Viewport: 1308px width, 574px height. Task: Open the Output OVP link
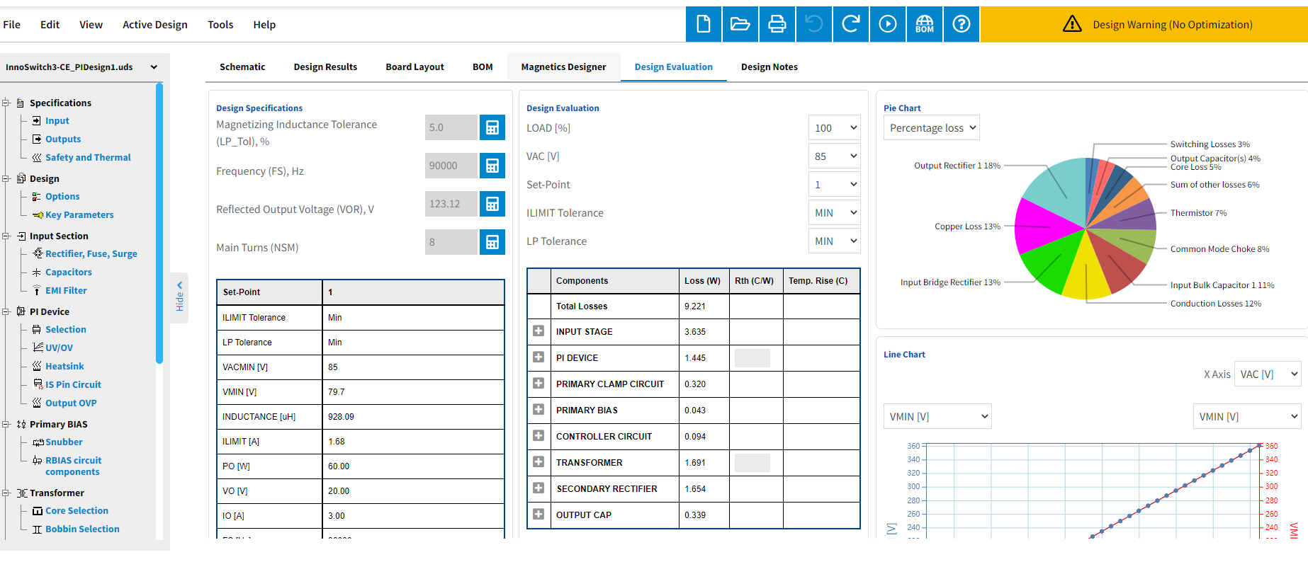71,403
